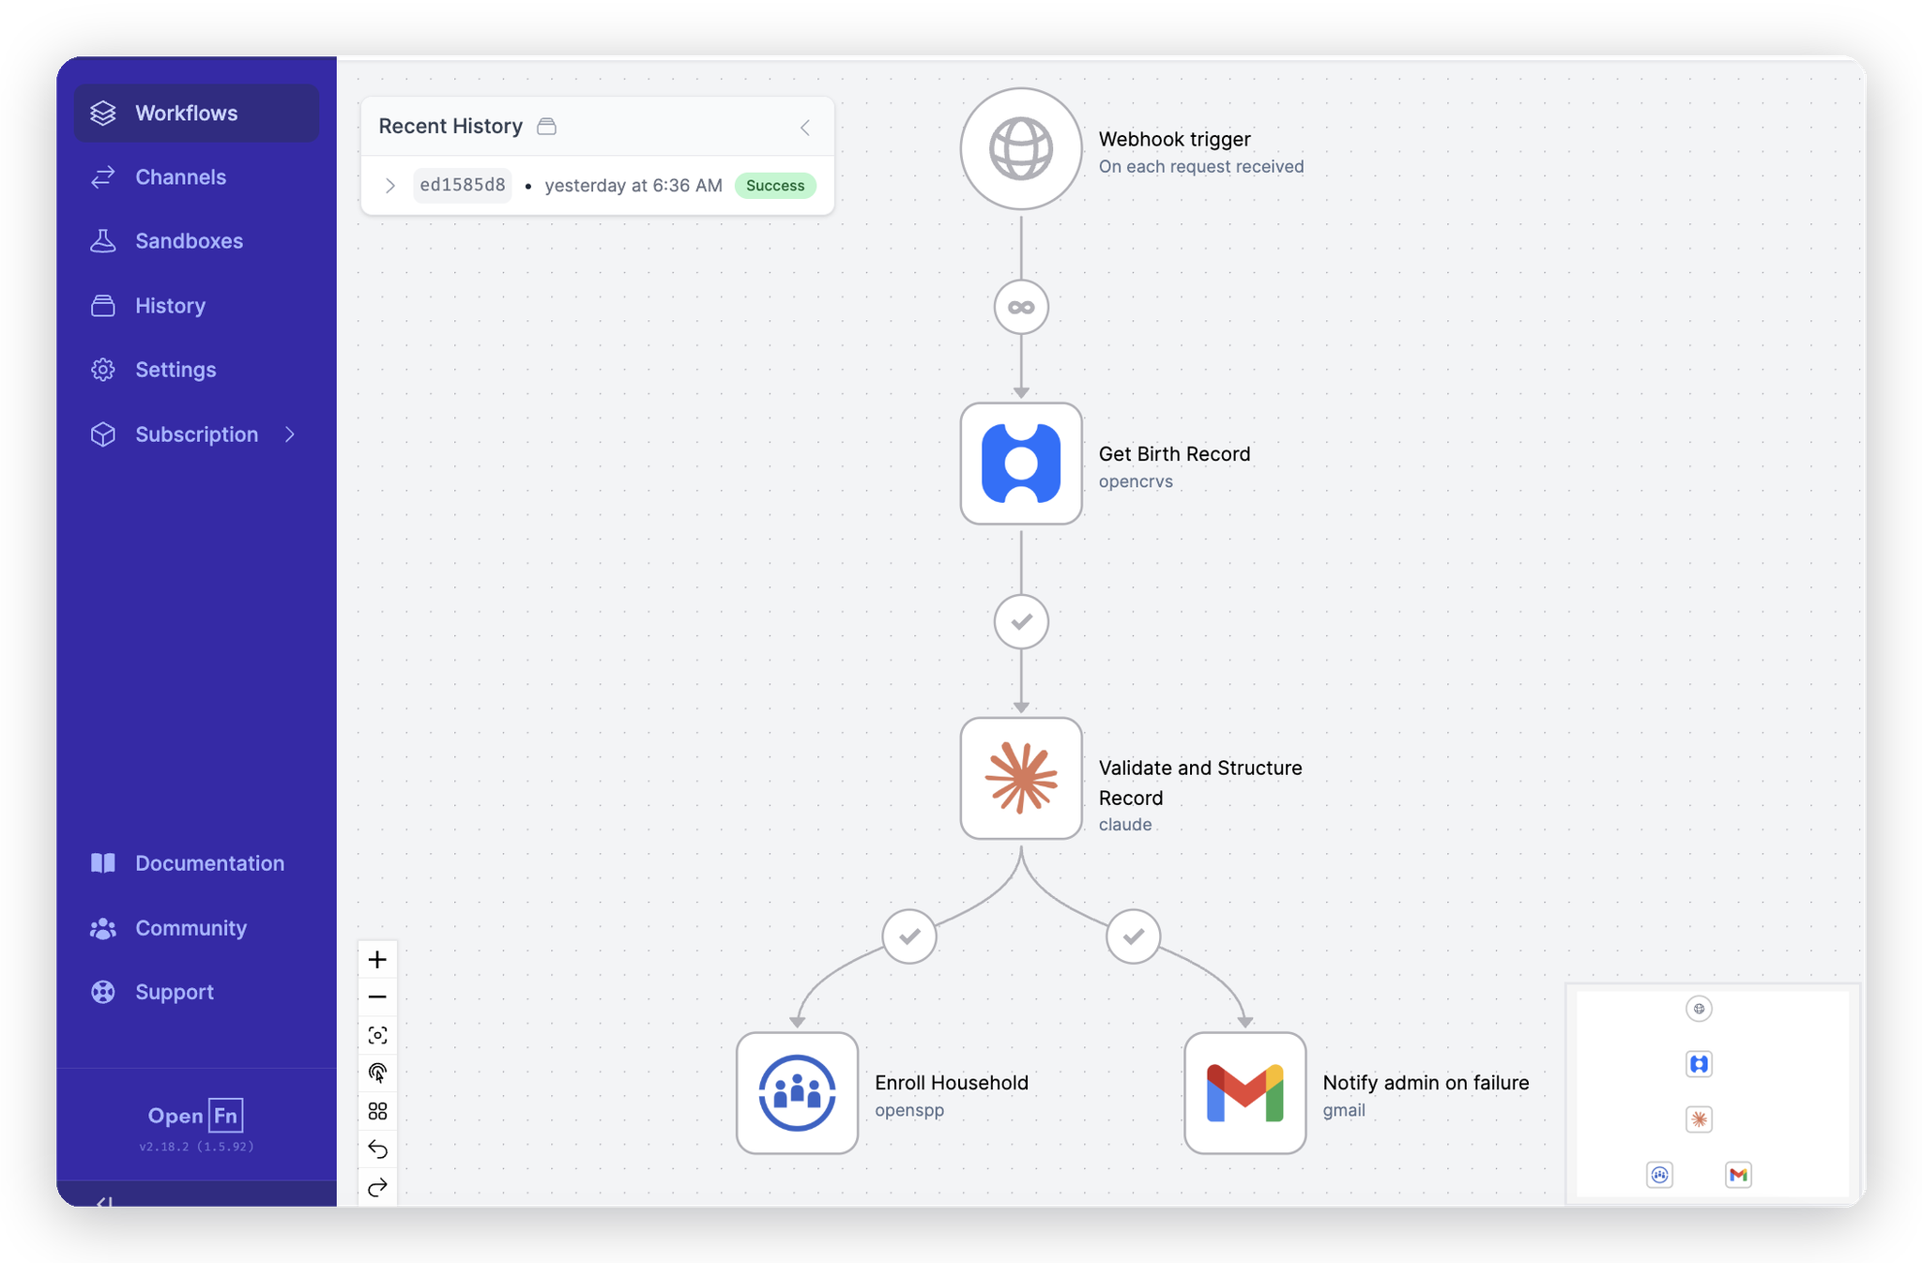Select Validate and Structure Record claude node
The height and width of the screenshot is (1263, 1922).
1021,778
